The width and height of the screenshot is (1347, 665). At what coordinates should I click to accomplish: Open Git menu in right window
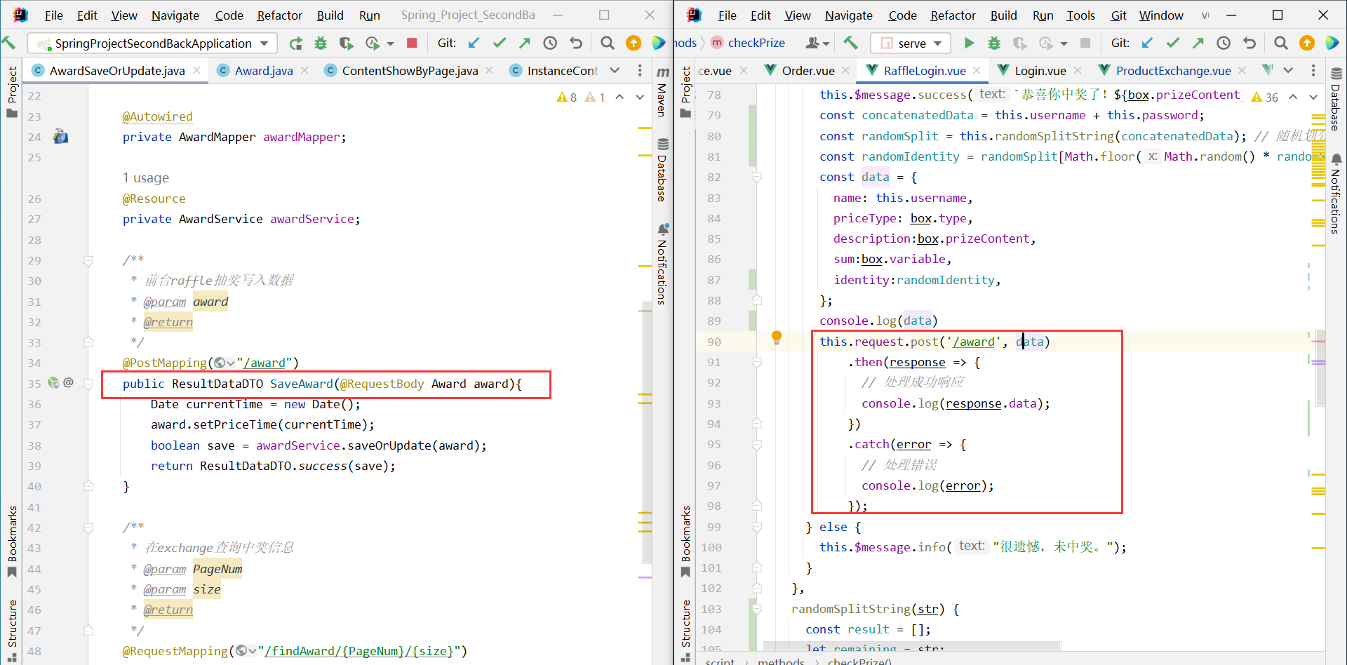[x=1118, y=15]
